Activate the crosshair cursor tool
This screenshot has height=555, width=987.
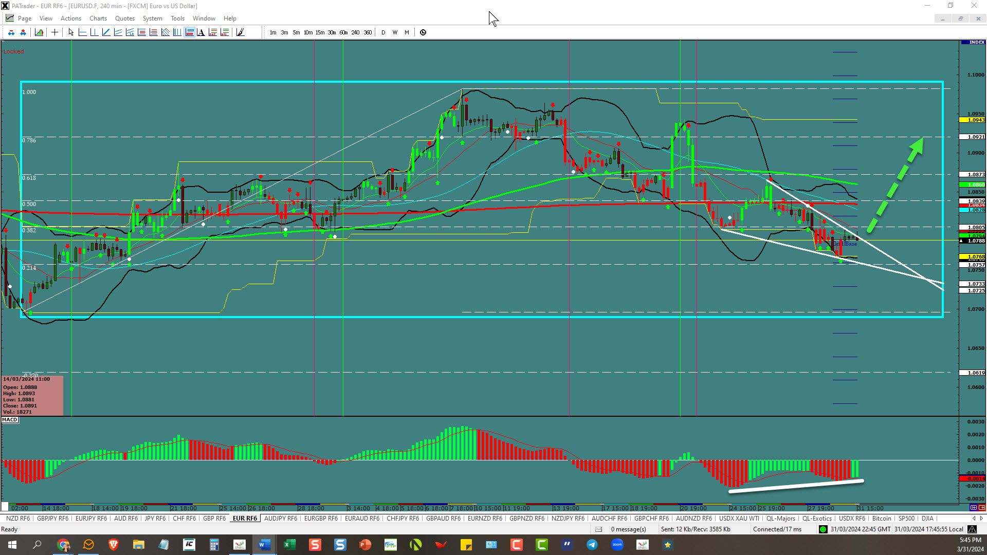54,32
